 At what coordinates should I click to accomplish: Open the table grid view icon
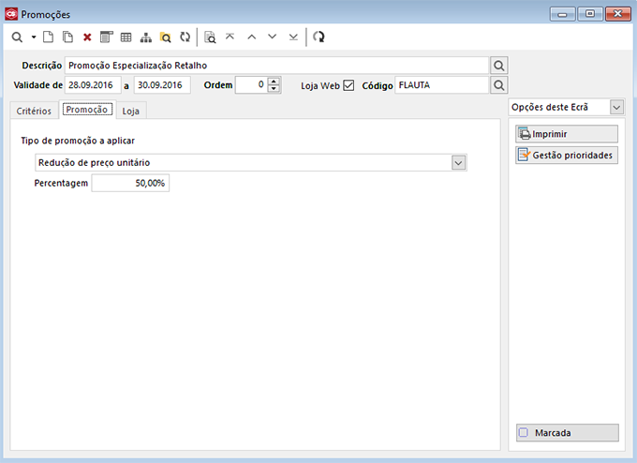point(126,37)
